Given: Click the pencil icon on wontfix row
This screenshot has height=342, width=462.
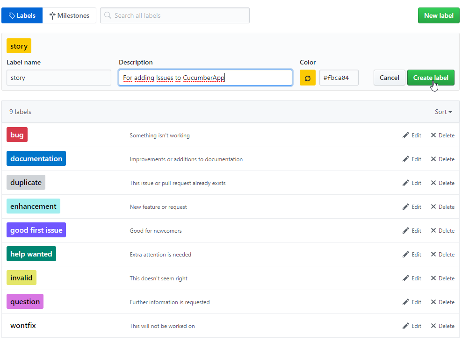Looking at the screenshot, I should (x=405, y=326).
